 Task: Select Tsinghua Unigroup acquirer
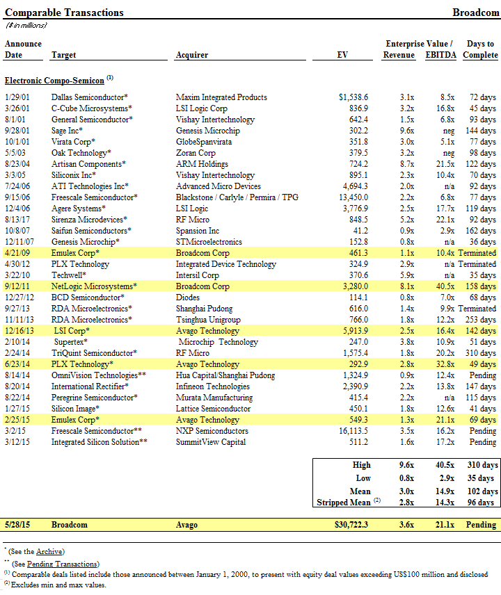208,320
